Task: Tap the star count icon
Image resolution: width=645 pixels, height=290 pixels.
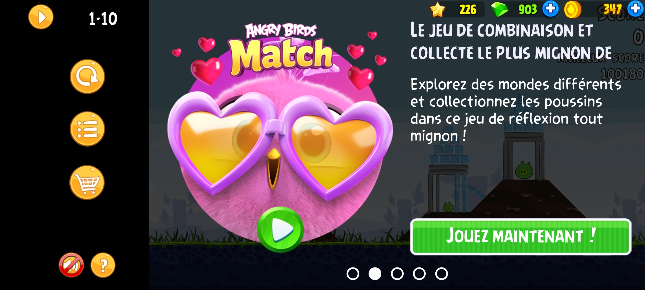Action: (x=438, y=10)
